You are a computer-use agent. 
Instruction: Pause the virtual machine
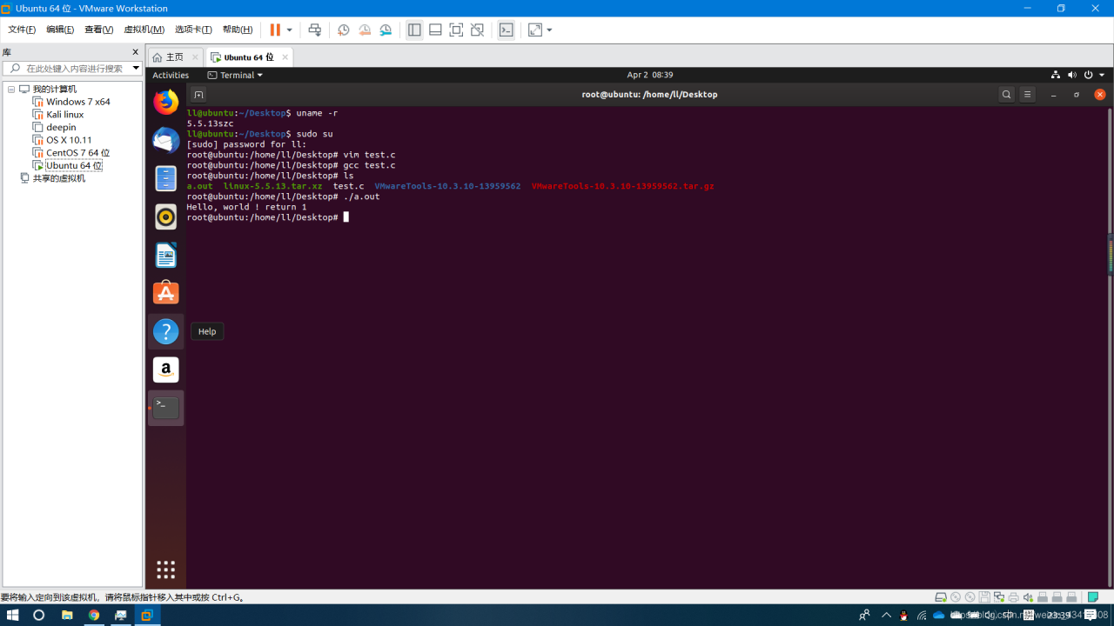click(x=275, y=30)
